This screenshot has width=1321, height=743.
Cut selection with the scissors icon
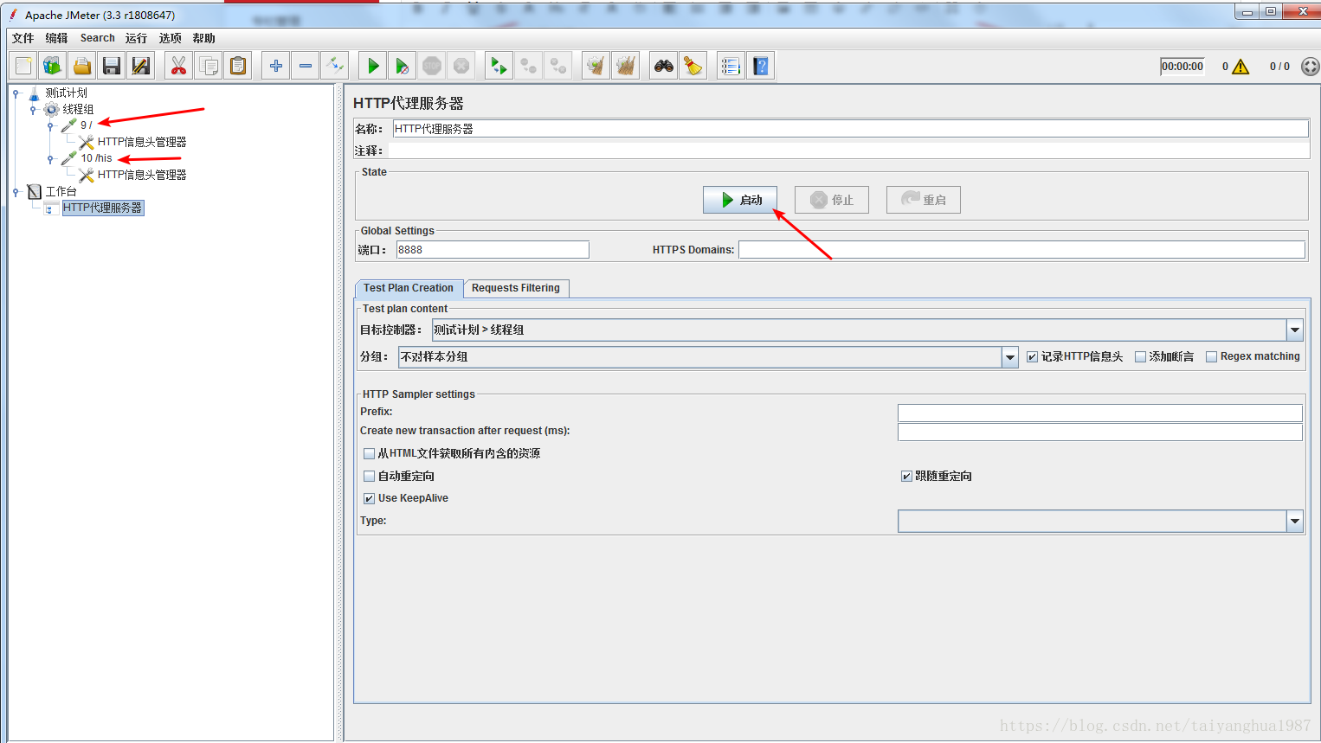178,66
